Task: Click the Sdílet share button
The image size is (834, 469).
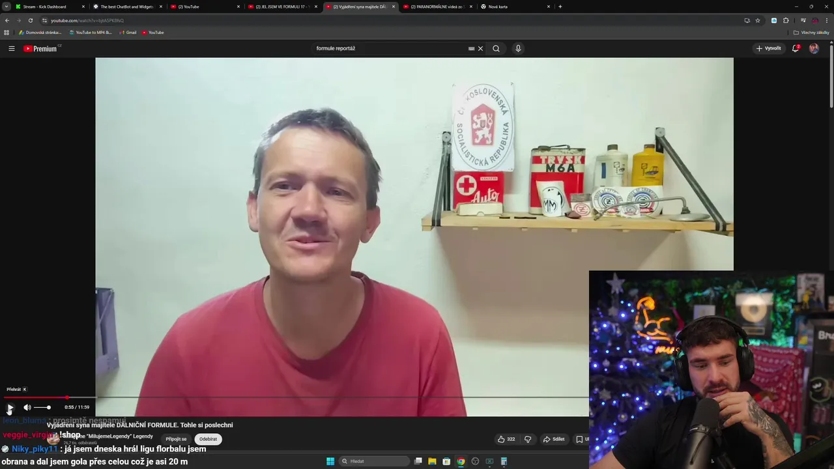Action: [554, 439]
